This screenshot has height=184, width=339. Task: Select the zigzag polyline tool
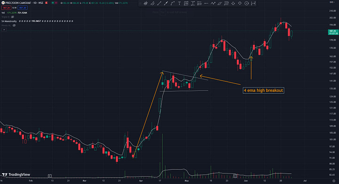pyautogui.click(x=213, y=3)
